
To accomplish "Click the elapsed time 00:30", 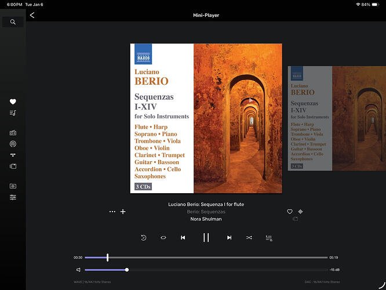I will point(78,258).
